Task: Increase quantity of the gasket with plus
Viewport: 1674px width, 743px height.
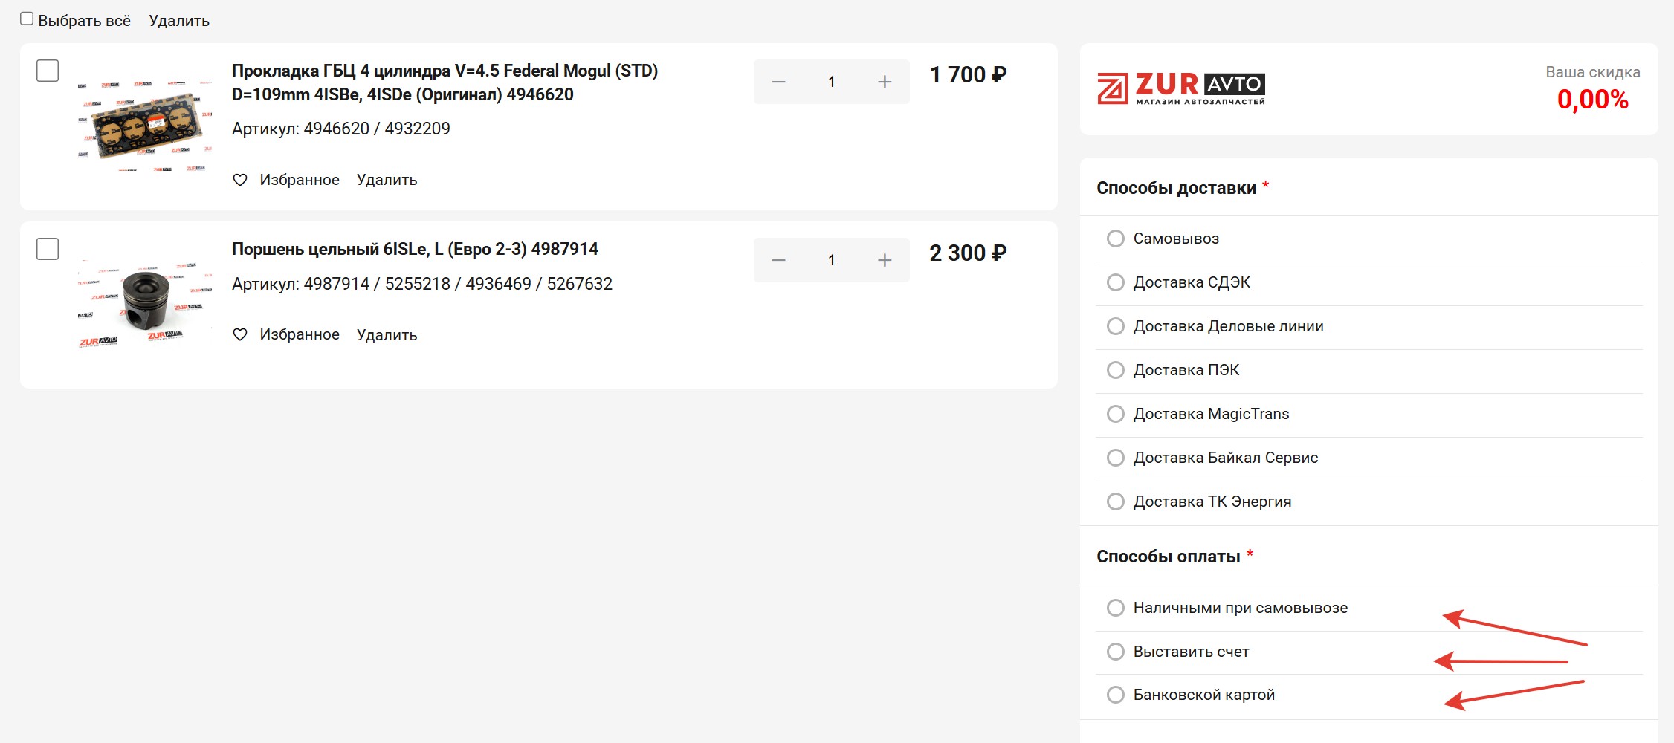Action: click(885, 82)
